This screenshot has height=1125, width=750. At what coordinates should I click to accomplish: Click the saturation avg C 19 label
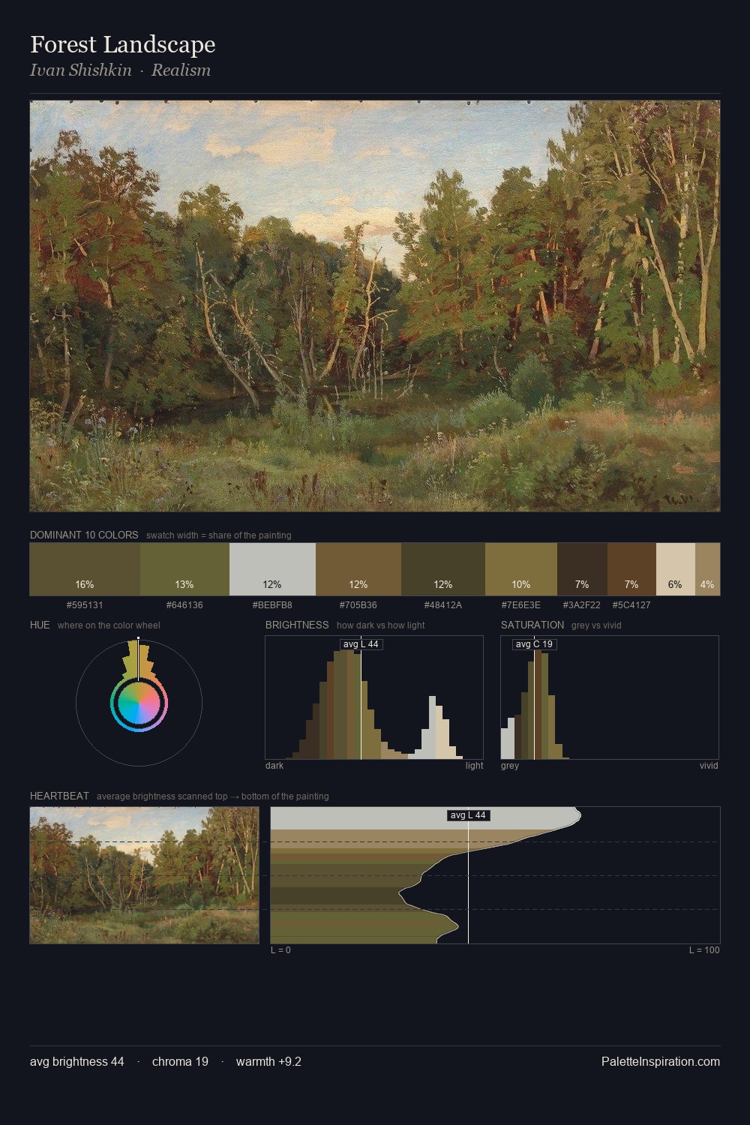[534, 644]
